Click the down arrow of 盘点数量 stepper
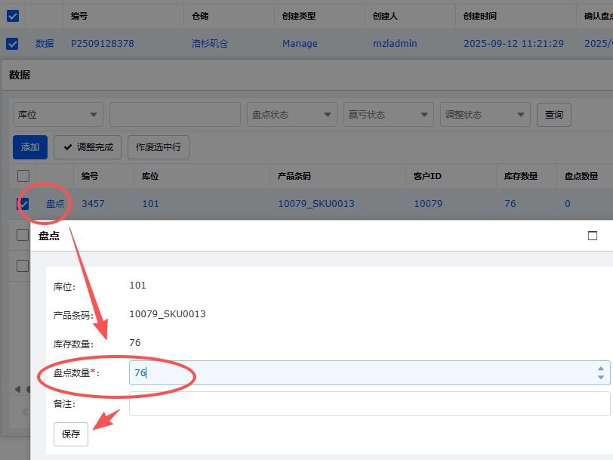 tap(601, 377)
